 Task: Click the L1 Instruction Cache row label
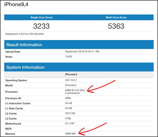click(x=18, y=103)
